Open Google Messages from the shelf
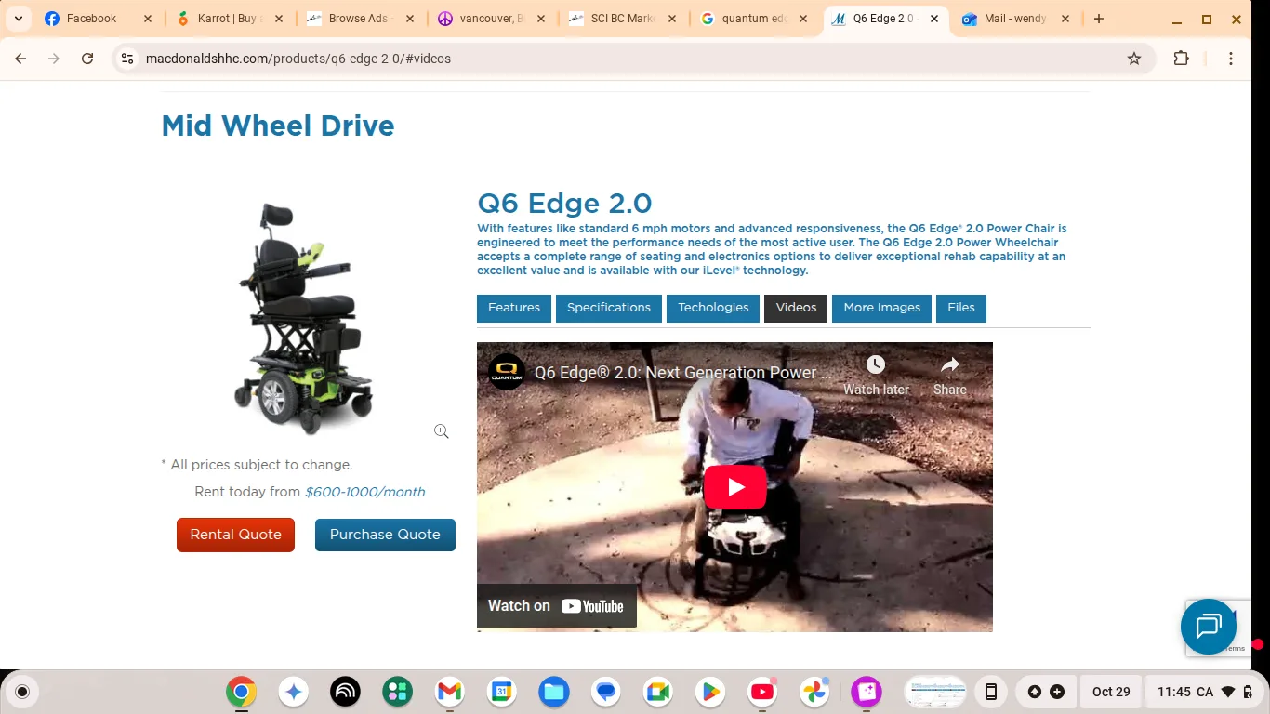The width and height of the screenshot is (1270, 714). tap(605, 692)
